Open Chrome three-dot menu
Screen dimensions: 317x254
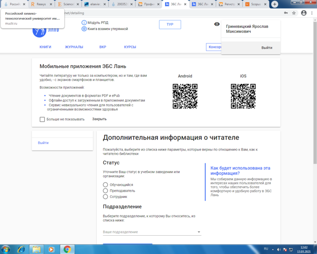tap(312, 13)
